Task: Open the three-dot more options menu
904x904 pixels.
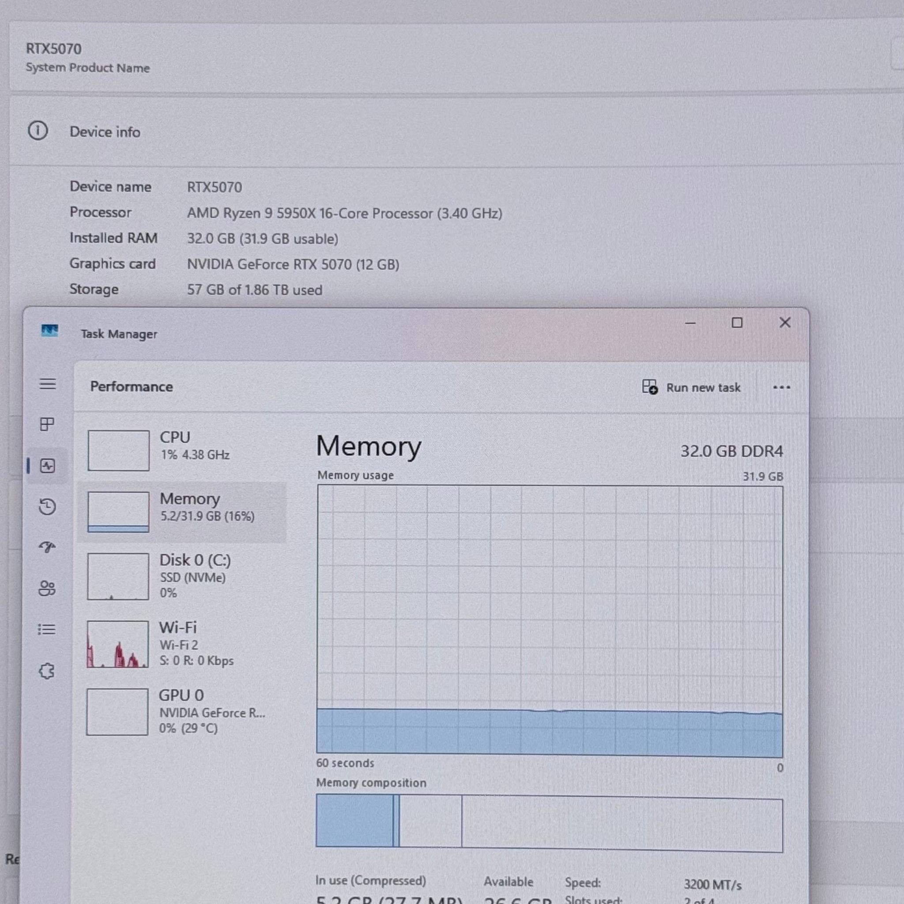Action: click(x=781, y=388)
